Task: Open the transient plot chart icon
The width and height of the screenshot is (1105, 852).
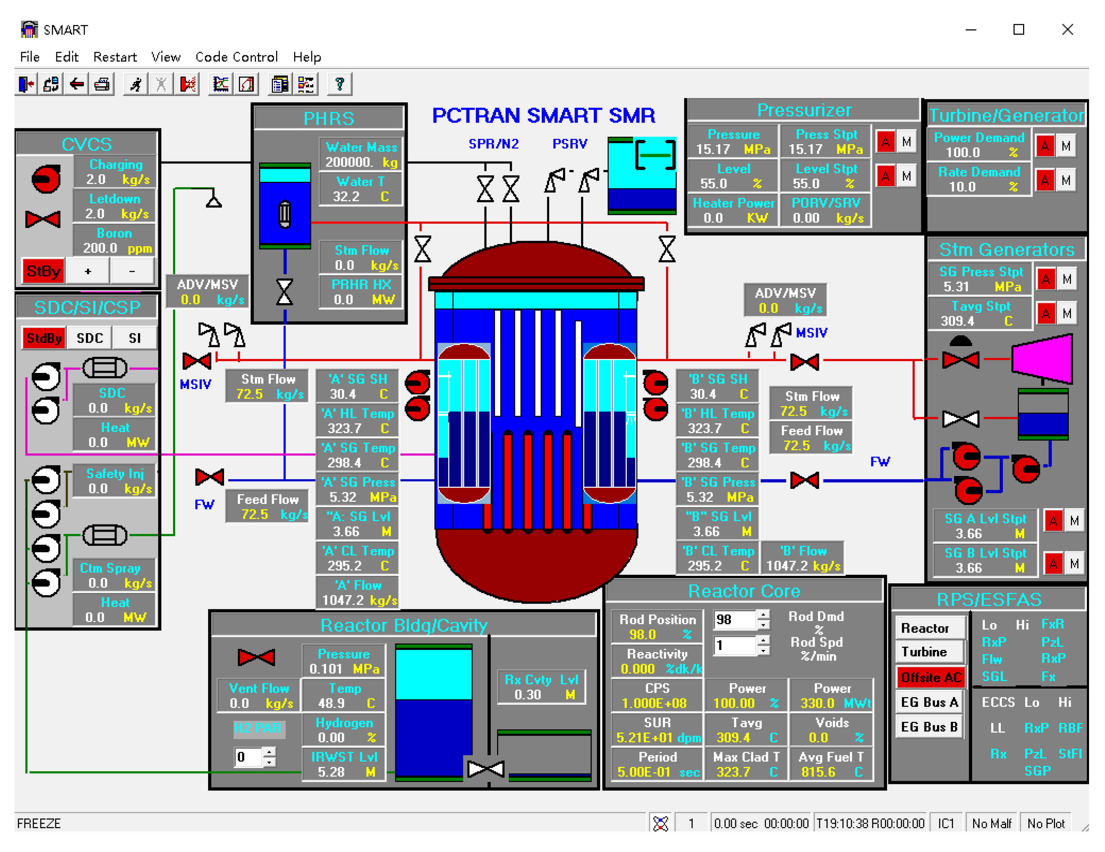Action: pyautogui.click(x=221, y=84)
